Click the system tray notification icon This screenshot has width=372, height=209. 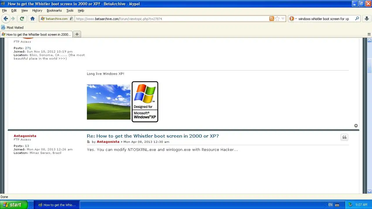coord(350,205)
